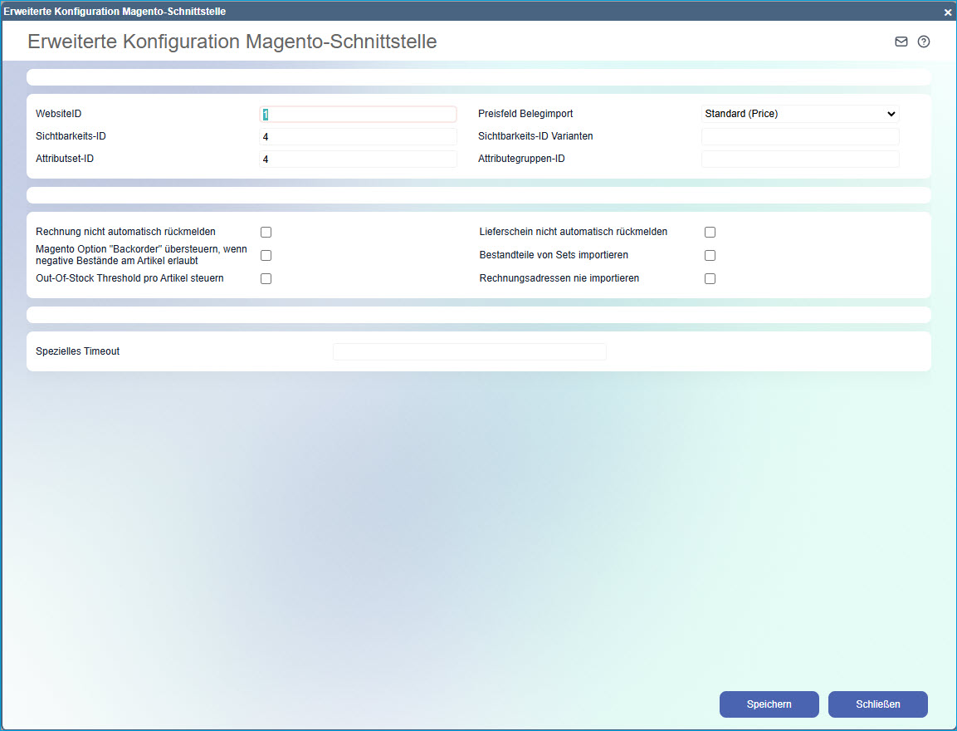Toggle the Magento Backorder übersteuern checkbox
957x731 pixels.
click(x=266, y=255)
